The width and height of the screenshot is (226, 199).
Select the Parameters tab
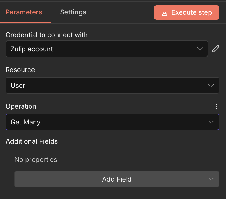24,12
